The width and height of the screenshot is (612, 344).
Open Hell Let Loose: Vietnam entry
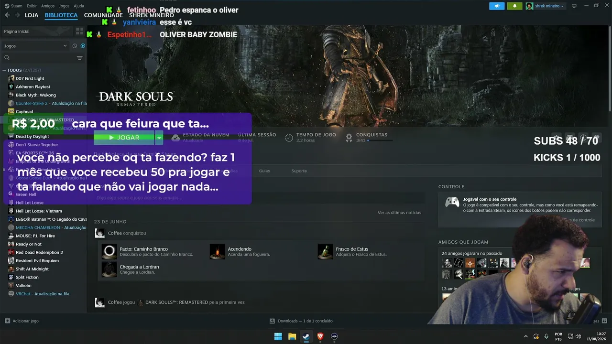39,211
